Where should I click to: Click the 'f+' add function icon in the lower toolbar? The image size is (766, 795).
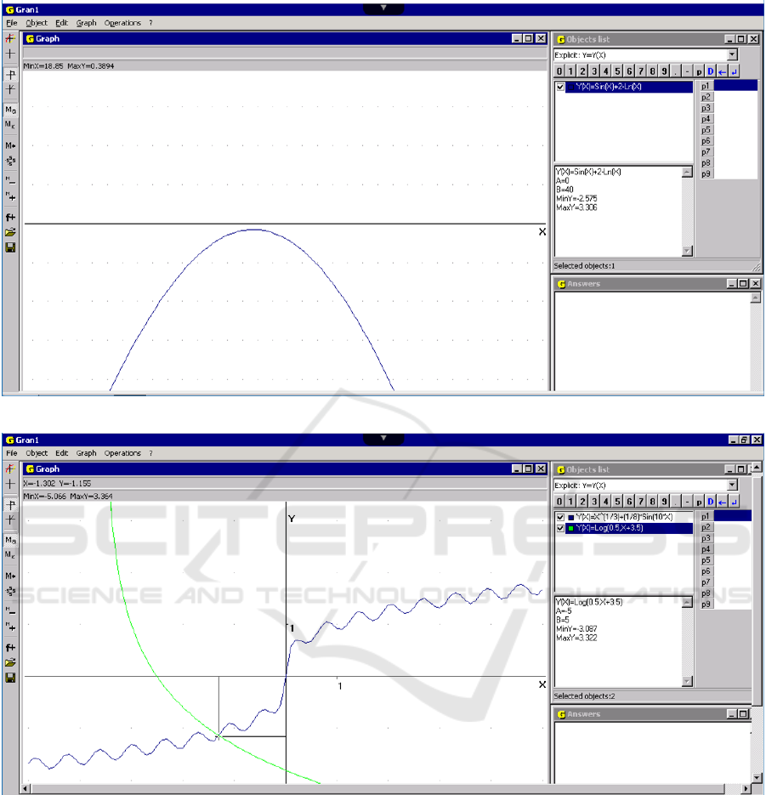tap(10, 647)
